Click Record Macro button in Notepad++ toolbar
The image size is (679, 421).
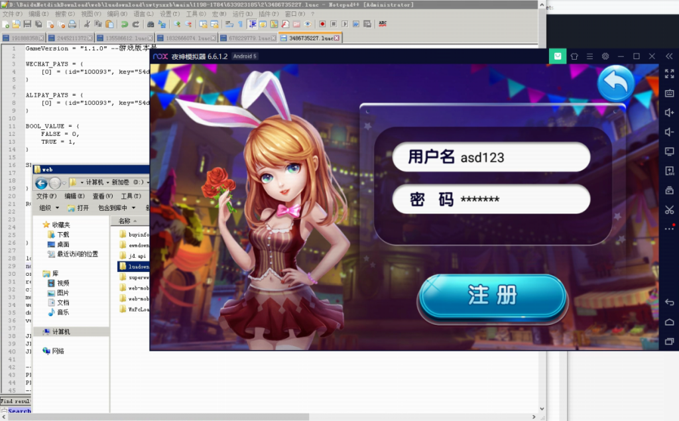pos(322,25)
